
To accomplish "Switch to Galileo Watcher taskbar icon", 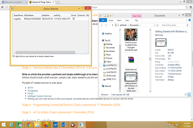I will point(81,125).
